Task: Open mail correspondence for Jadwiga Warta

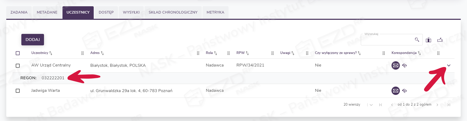Action: coord(395,90)
